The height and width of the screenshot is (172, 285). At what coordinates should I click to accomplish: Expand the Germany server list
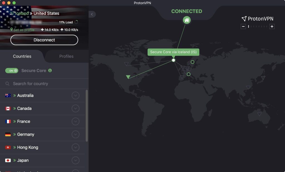75,135
